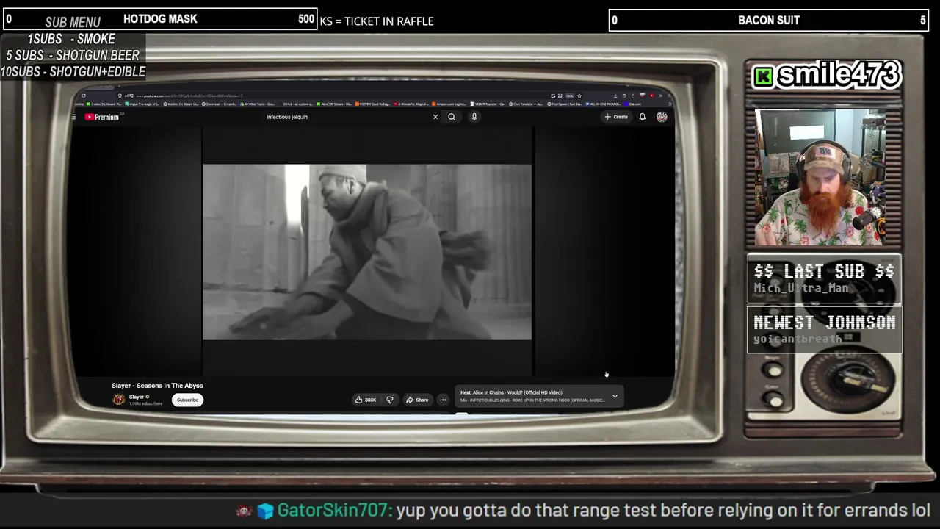Open the All Other Tracks bookmark

[258, 104]
